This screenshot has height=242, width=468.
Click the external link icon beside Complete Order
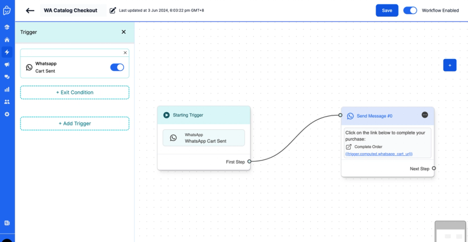coord(349,146)
